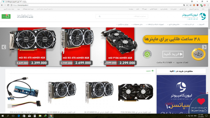Expand the کامپیوتر category menu
Image resolution: width=210 pixels, height=118 pixels.
pyautogui.click(x=200, y=25)
